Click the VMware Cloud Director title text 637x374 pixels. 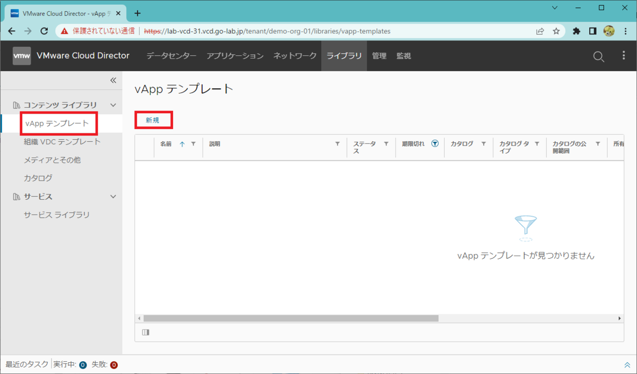point(83,56)
